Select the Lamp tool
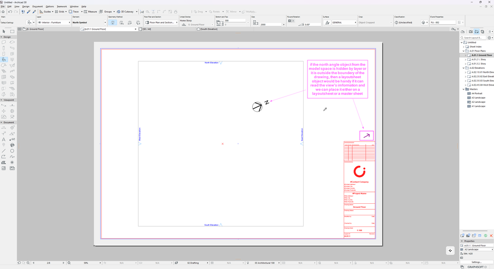 [x=12, y=59]
